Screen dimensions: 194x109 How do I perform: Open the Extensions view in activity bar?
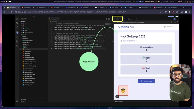click(x=17, y=41)
